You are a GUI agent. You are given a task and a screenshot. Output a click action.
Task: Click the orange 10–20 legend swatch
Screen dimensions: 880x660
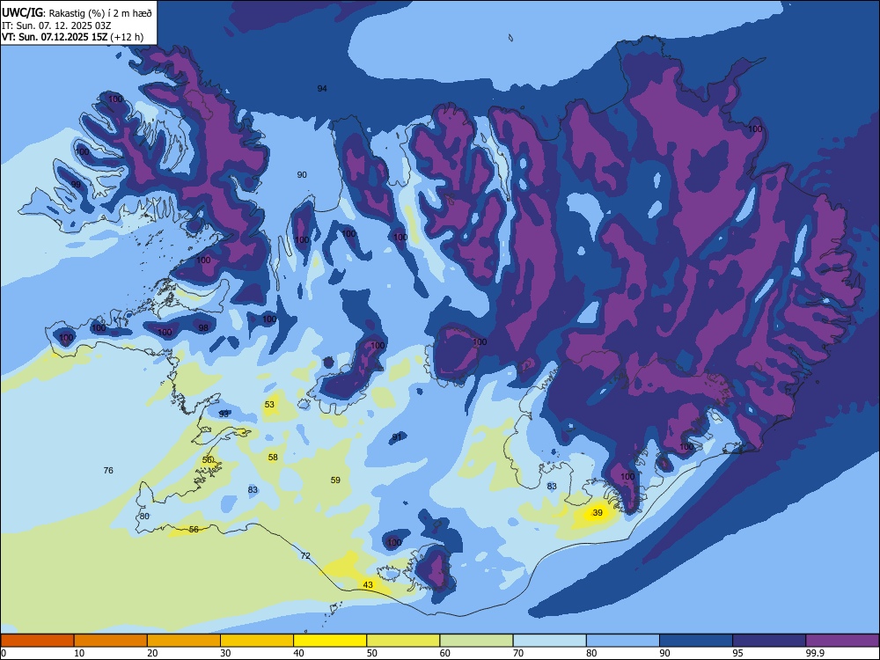point(111,641)
